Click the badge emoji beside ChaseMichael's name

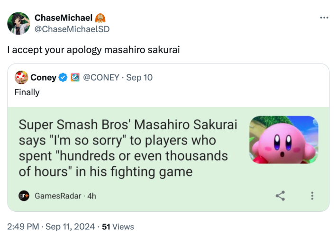point(100,18)
